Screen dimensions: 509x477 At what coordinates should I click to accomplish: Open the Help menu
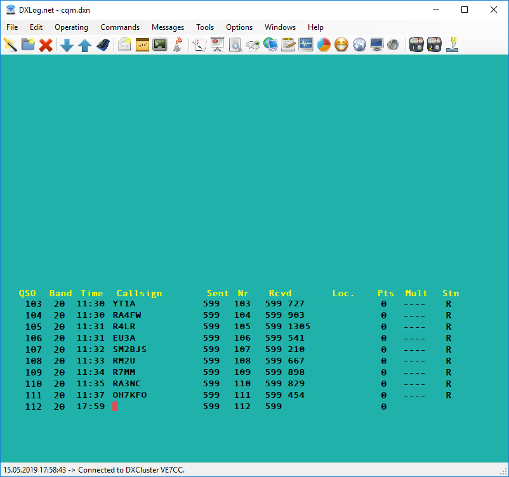click(315, 27)
